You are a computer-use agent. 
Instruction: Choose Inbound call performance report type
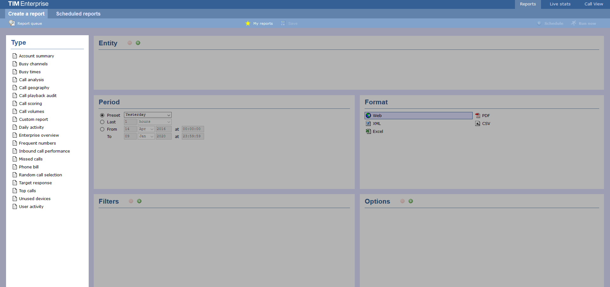coord(45,151)
